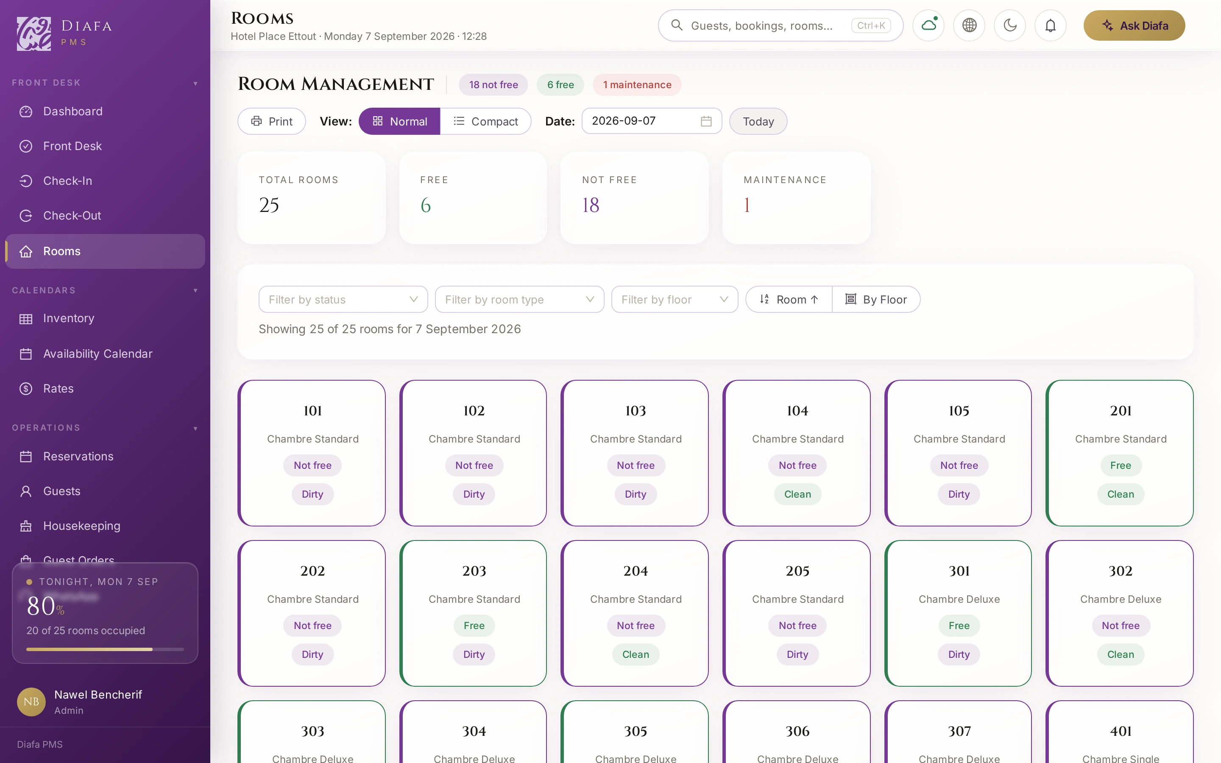Screen dimensions: 1221x763
Task: Toggle dark mode moon icon
Action: coord(1009,25)
